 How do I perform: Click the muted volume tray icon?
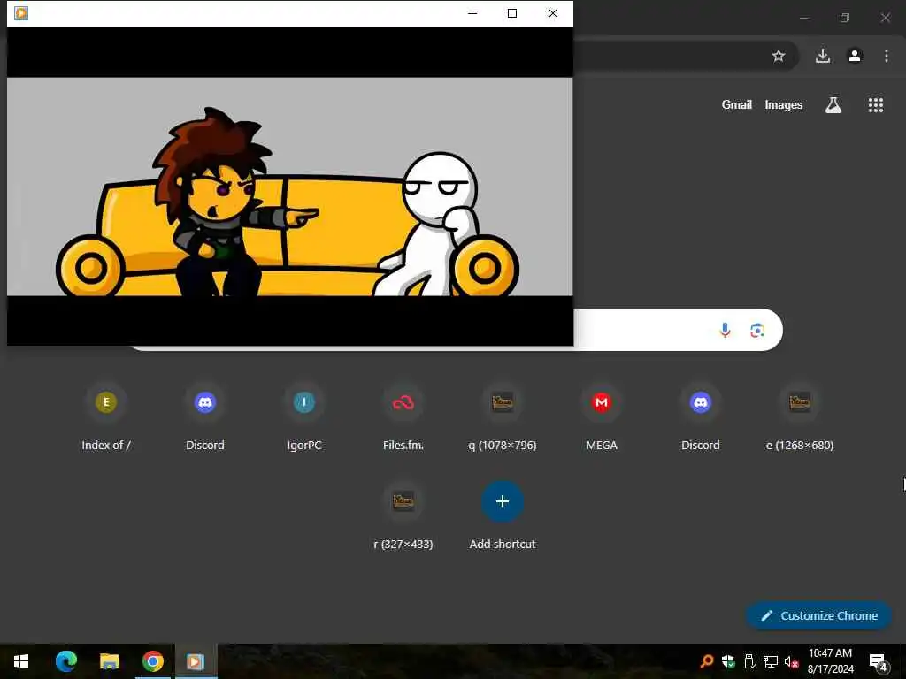click(791, 661)
